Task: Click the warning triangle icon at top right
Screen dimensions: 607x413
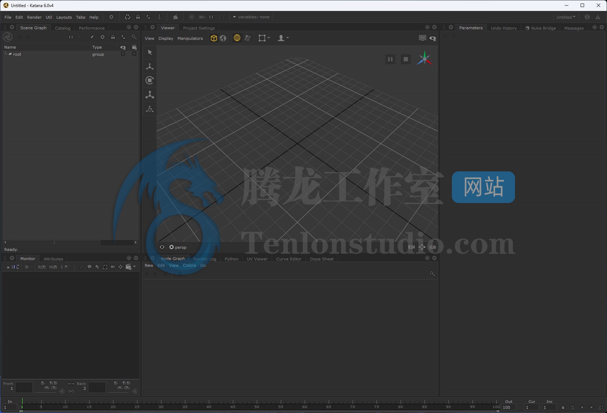Action: point(598,17)
